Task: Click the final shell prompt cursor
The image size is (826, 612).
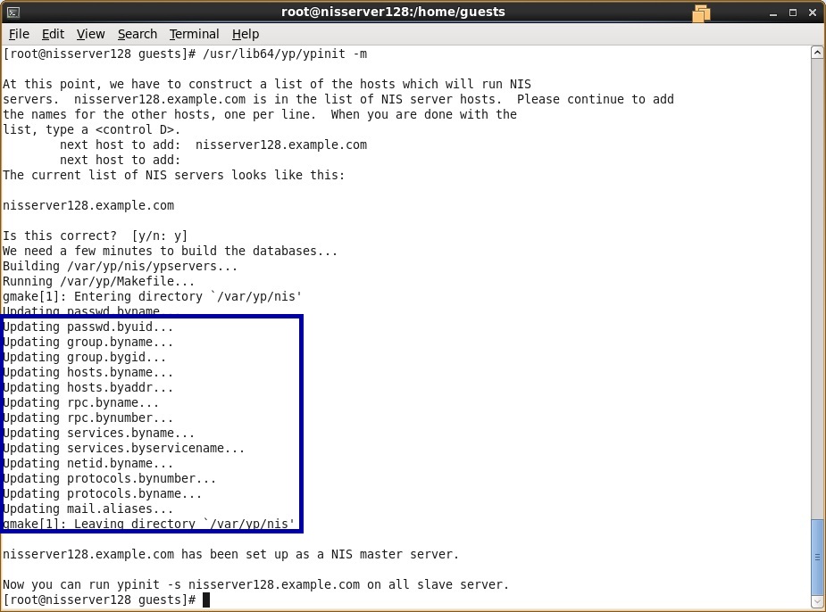Action: coord(206,600)
